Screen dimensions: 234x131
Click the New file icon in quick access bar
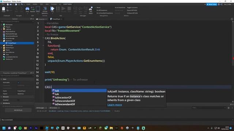8,4
